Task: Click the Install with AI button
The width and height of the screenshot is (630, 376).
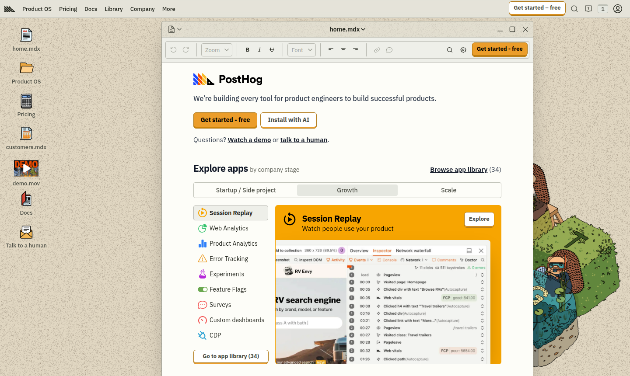Action: pyautogui.click(x=288, y=120)
